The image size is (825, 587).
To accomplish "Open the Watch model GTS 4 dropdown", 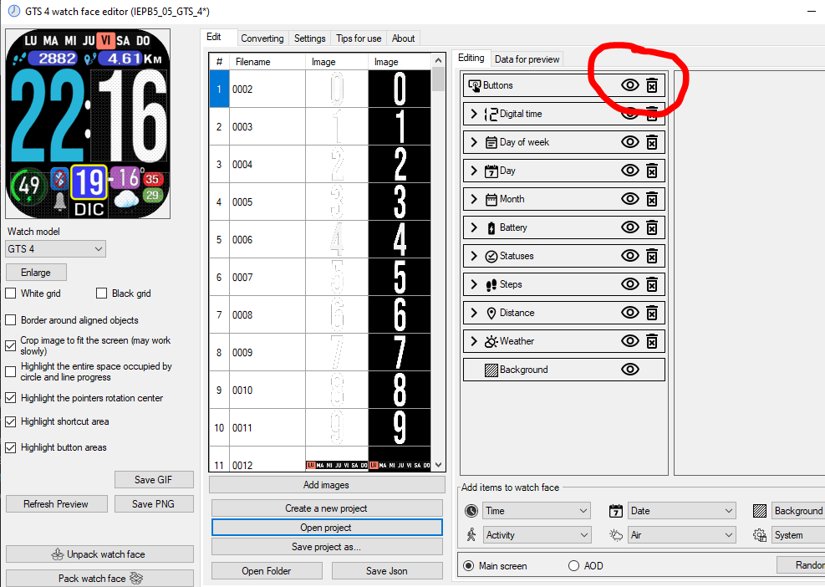I will point(56,249).
